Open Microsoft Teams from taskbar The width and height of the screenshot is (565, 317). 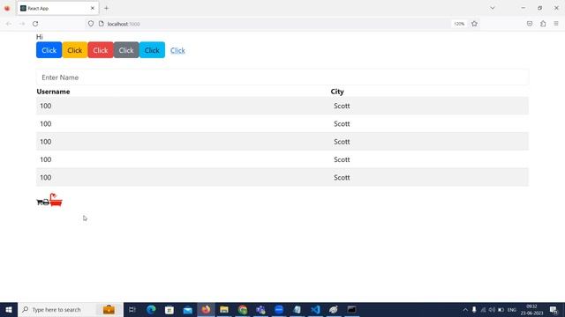(x=260, y=309)
